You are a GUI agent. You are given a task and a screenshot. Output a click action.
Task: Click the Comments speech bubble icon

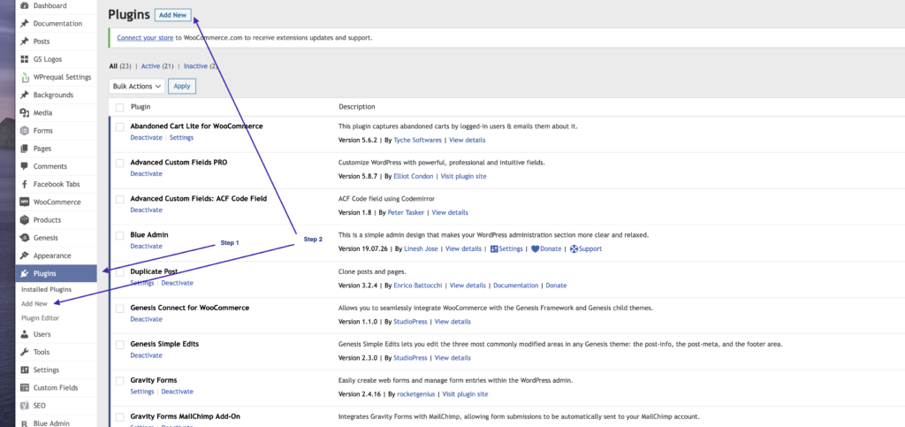coord(24,166)
